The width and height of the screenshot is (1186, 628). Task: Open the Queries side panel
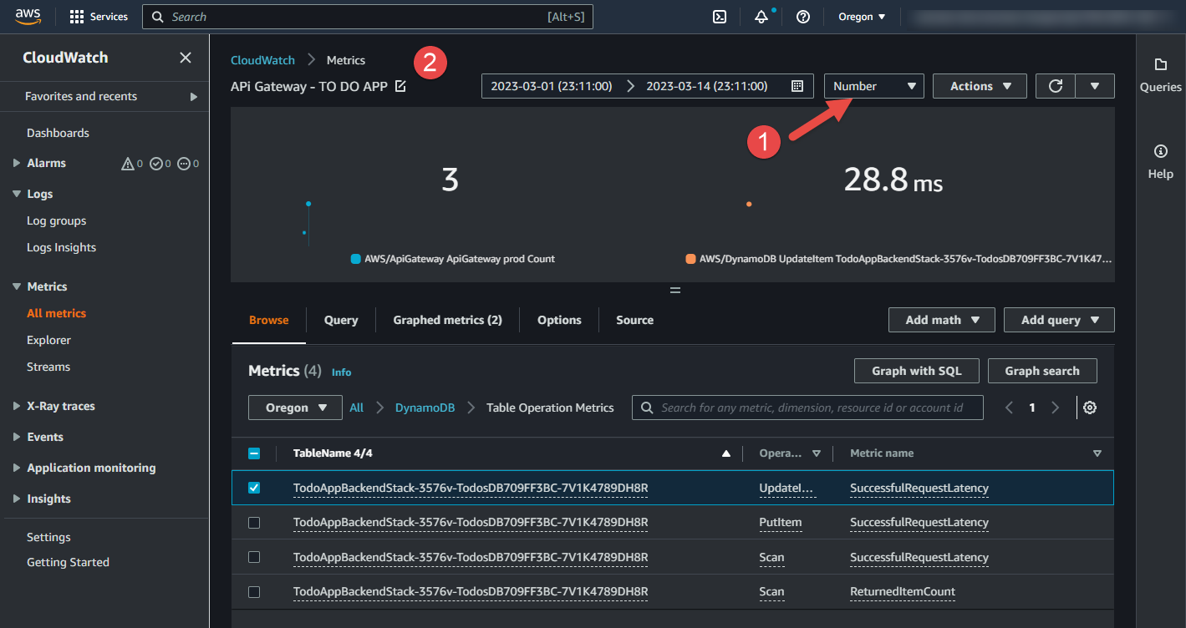tap(1161, 75)
